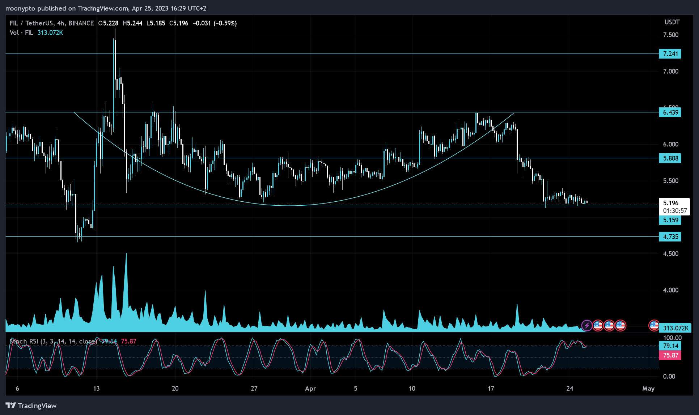Click the close value C5.196 in legend
The image size is (699, 415).
[x=179, y=23]
